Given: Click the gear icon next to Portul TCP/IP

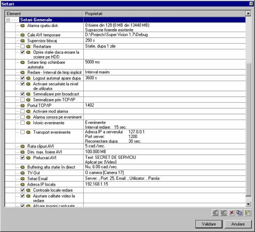Looking at the screenshot, I should pyautogui.click(x=23, y=105).
